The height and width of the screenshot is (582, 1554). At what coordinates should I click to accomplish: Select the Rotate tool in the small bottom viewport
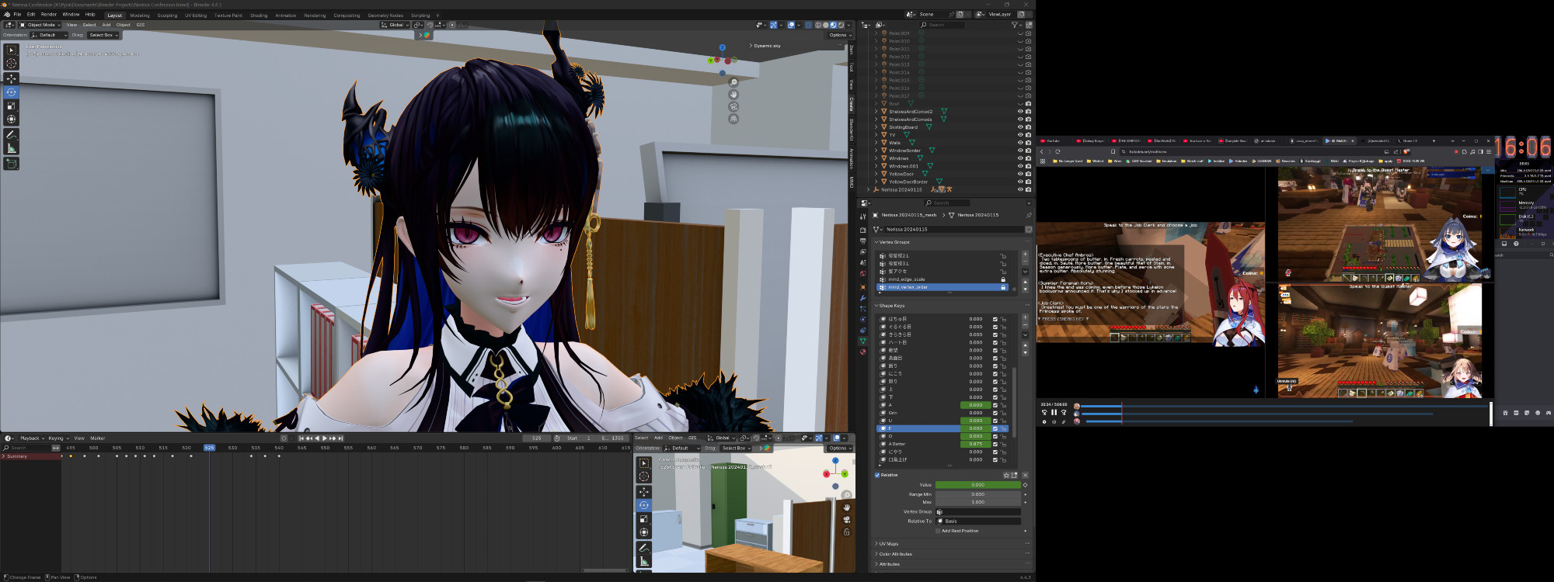click(644, 505)
